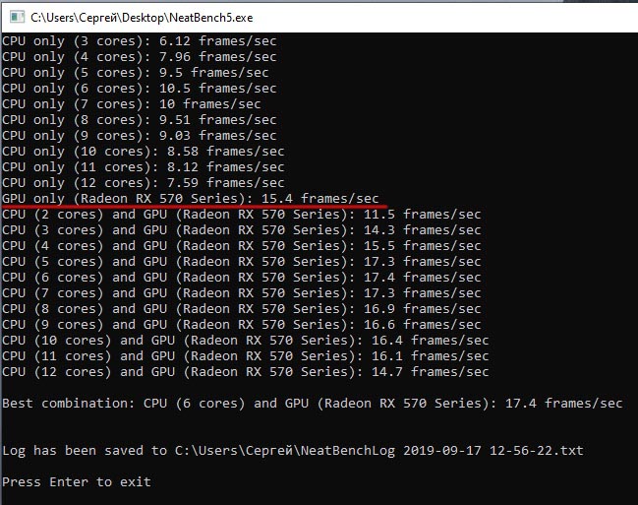Click the CPU only 12 cores result
Screen dimensions: 638x505
pos(144,183)
